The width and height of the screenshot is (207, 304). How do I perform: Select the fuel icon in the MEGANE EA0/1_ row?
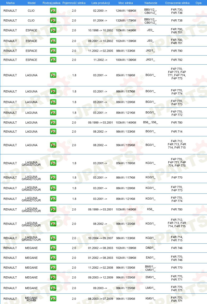tap(53, 258)
